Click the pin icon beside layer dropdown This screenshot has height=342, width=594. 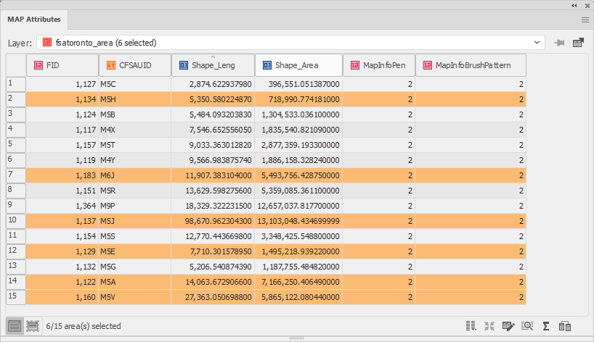[559, 43]
